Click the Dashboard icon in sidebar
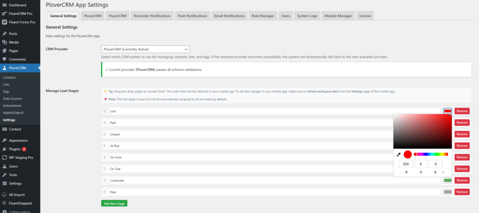This screenshot has height=213, width=479. coord(4,5)
